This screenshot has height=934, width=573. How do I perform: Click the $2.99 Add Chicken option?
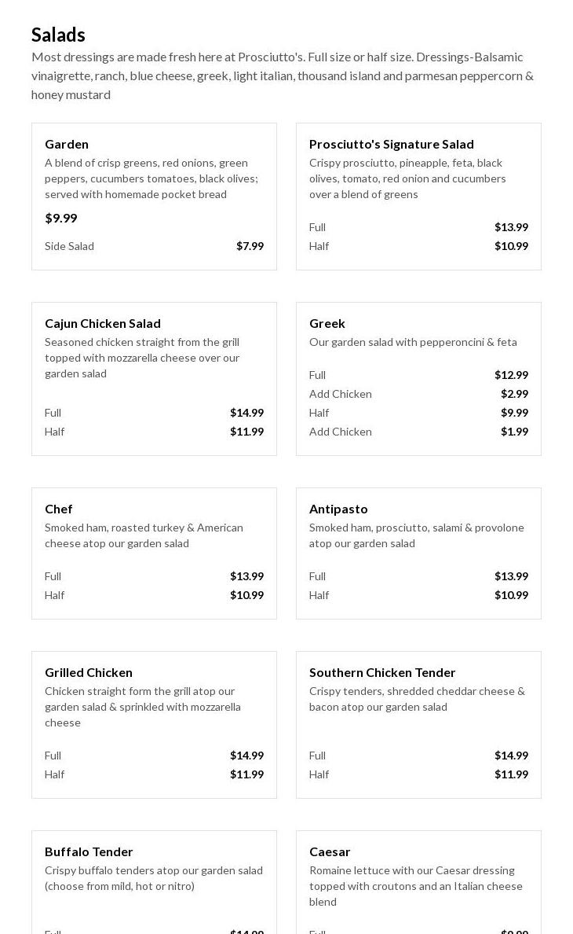[x=418, y=394]
